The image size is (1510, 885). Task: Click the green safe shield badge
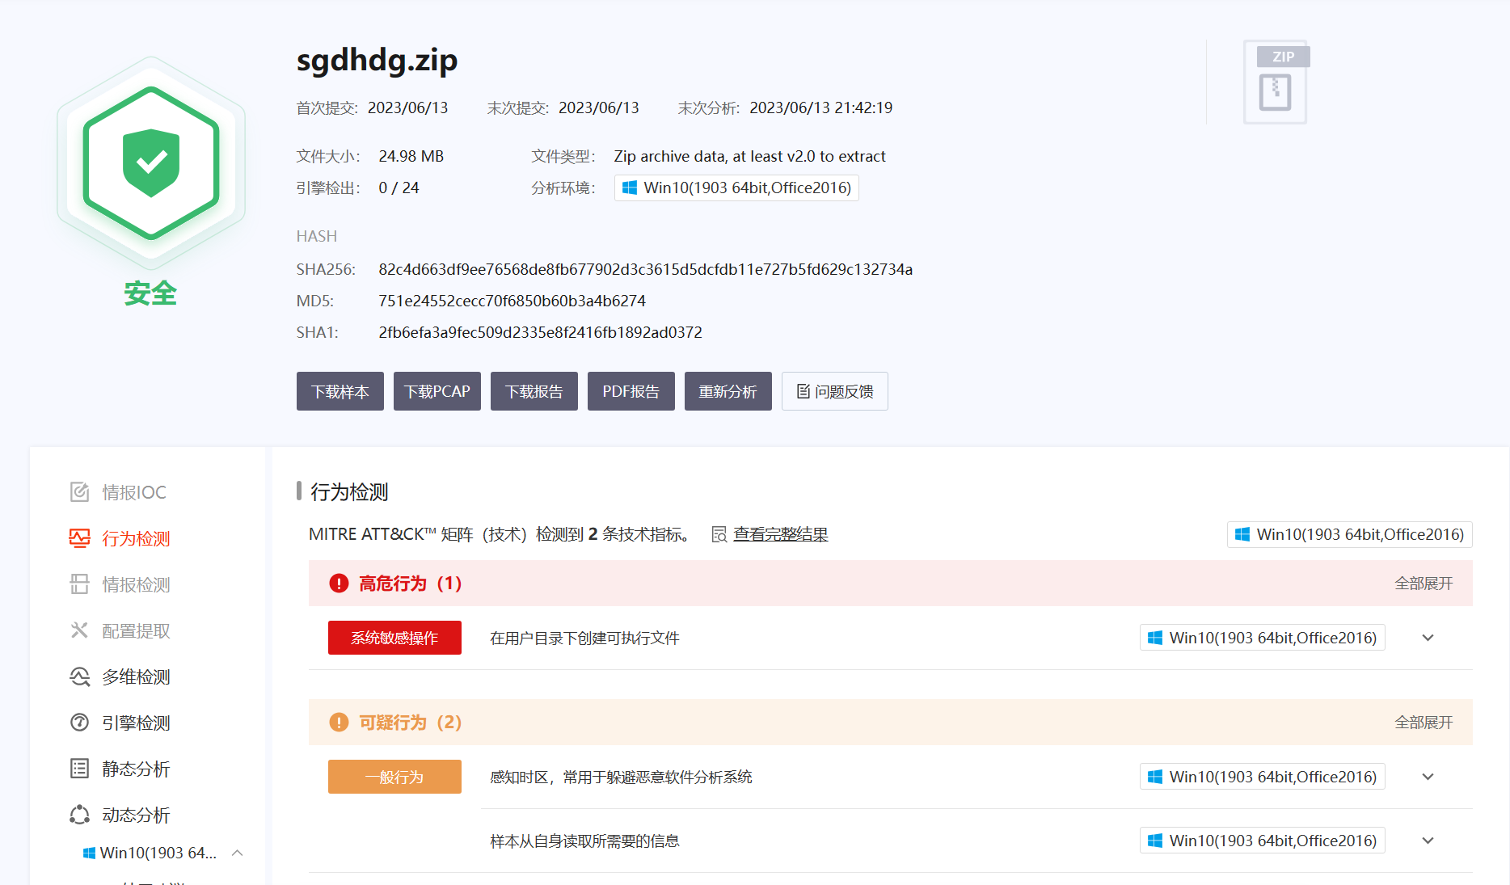point(151,162)
